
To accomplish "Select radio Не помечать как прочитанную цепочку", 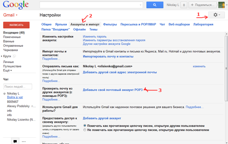I will pos(85,130).
